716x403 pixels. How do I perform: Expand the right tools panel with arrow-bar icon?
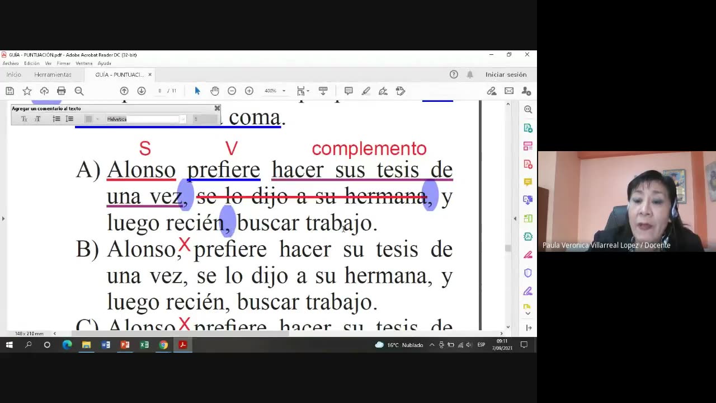(x=528, y=328)
